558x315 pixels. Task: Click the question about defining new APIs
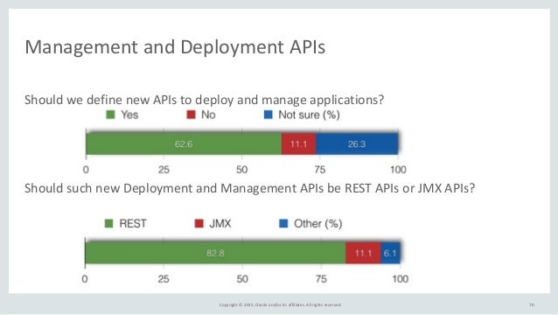(x=205, y=100)
